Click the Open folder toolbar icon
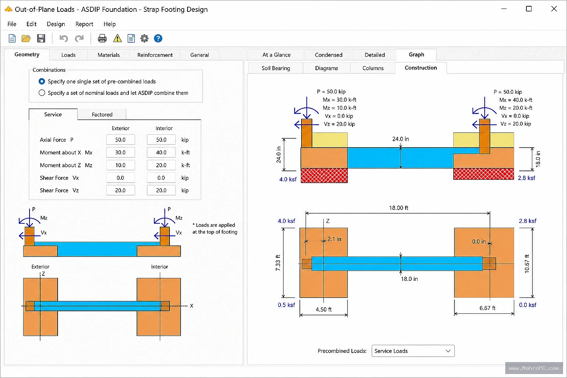The height and width of the screenshot is (378, 567). (26, 38)
